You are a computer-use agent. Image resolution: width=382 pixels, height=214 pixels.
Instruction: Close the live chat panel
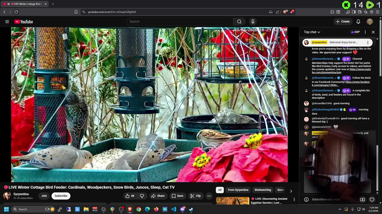(x=373, y=32)
